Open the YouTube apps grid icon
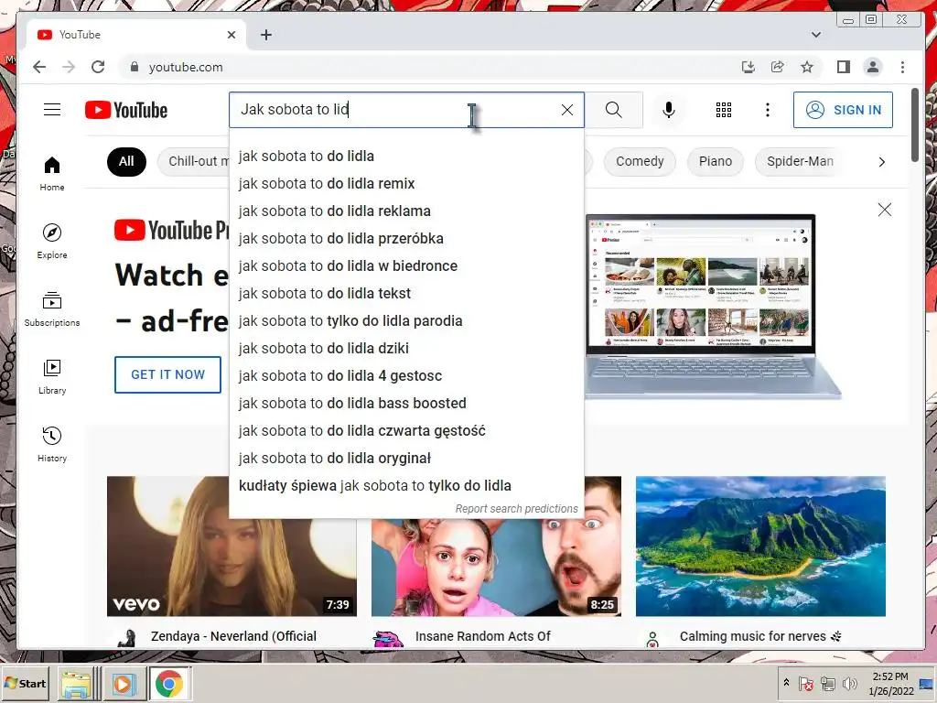This screenshot has height=703, width=937. pos(724,110)
